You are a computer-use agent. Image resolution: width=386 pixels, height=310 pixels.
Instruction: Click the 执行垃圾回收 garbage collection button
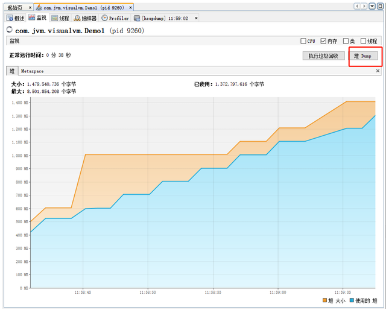tap(323, 55)
